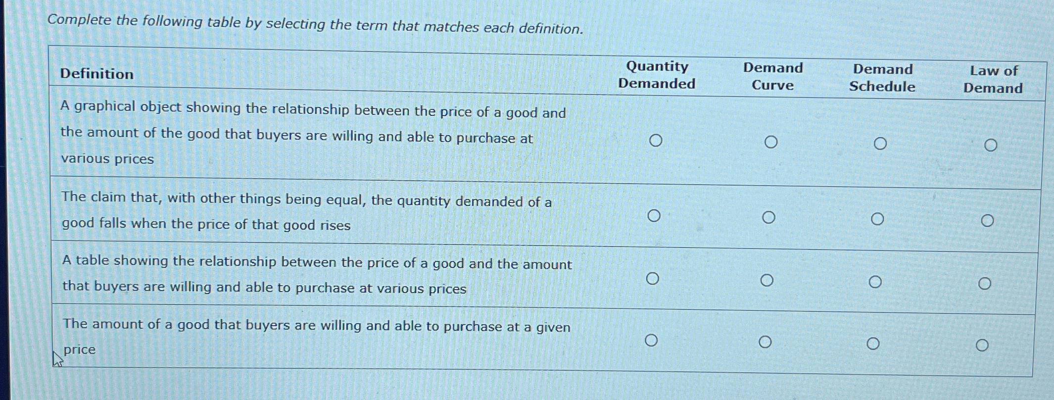Screen dimensions: 1054x400
Task: Select Demand Schedule for the graphical object definition
Action: (880, 143)
